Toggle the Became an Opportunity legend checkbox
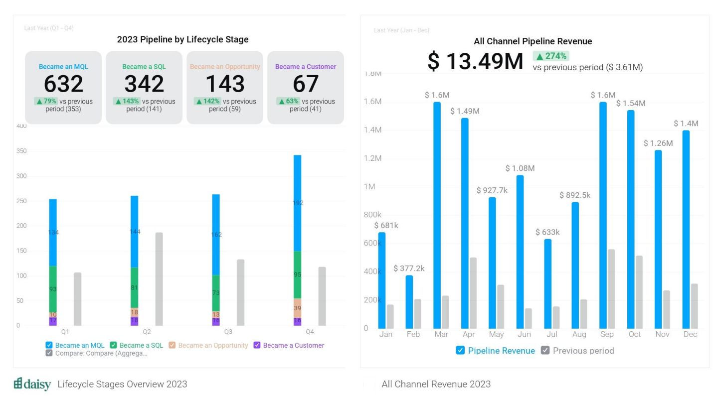The width and height of the screenshot is (715, 401). pos(172,345)
